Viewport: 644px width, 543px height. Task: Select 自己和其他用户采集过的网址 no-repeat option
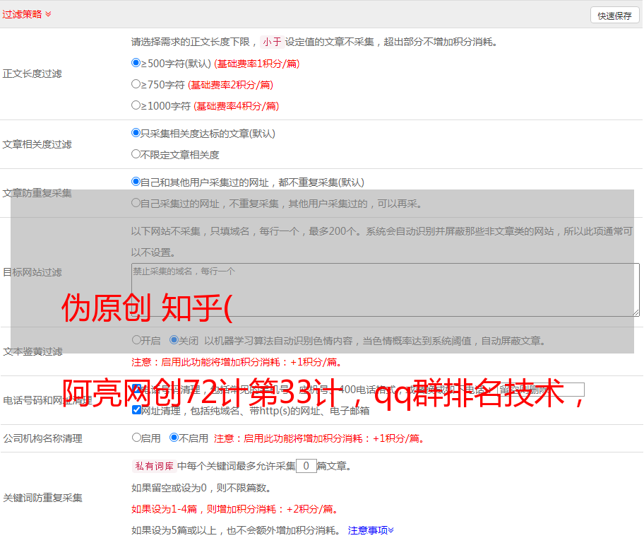click(136, 182)
